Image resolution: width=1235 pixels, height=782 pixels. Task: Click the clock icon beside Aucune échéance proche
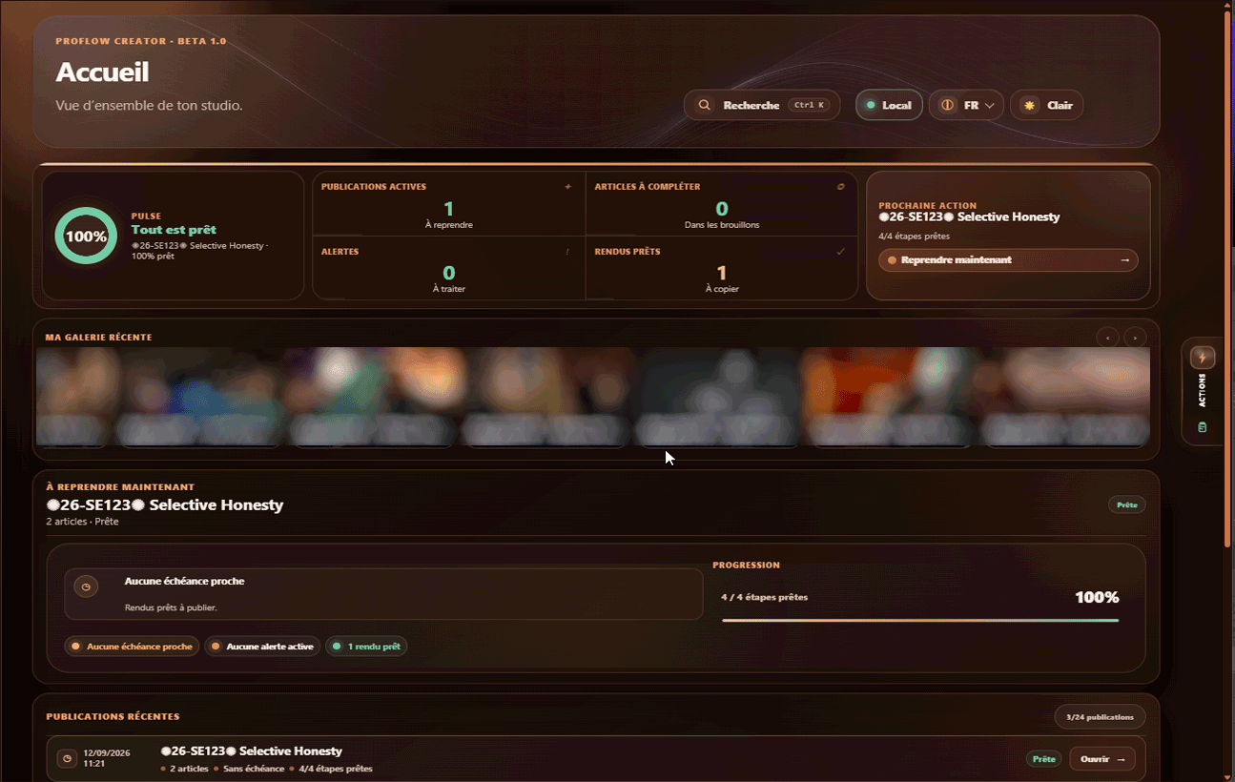86,587
